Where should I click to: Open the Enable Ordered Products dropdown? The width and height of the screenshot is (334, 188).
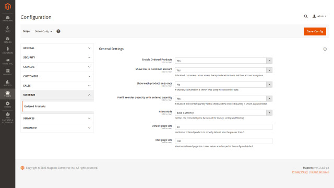point(223,61)
